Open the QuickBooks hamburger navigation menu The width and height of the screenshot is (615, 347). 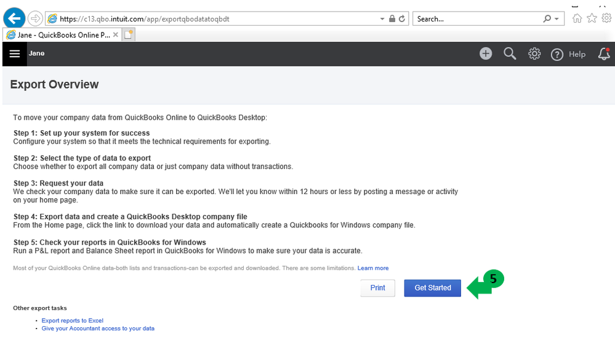(x=15, y=53)
